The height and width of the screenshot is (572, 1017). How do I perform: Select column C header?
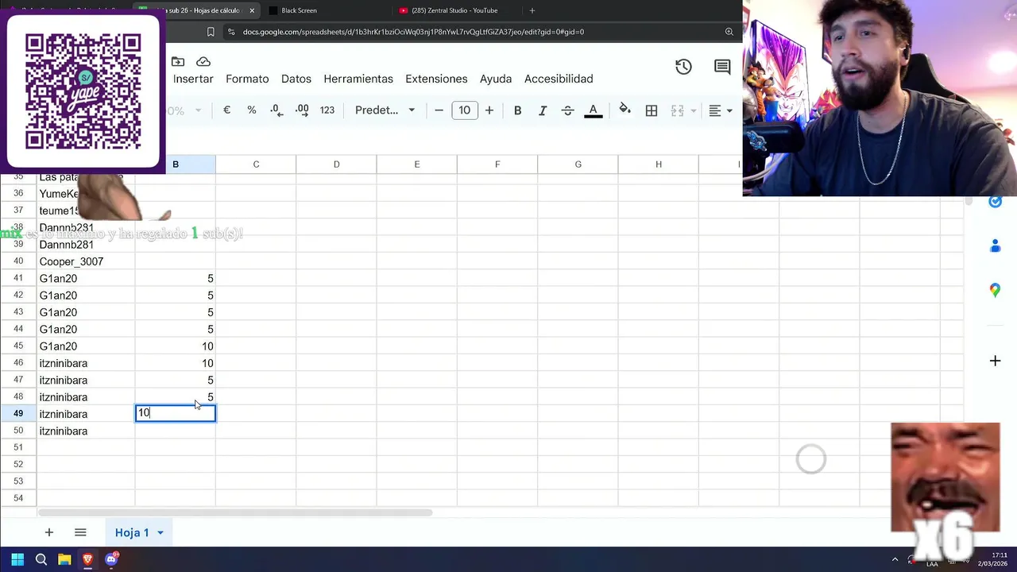coord(256,164)
